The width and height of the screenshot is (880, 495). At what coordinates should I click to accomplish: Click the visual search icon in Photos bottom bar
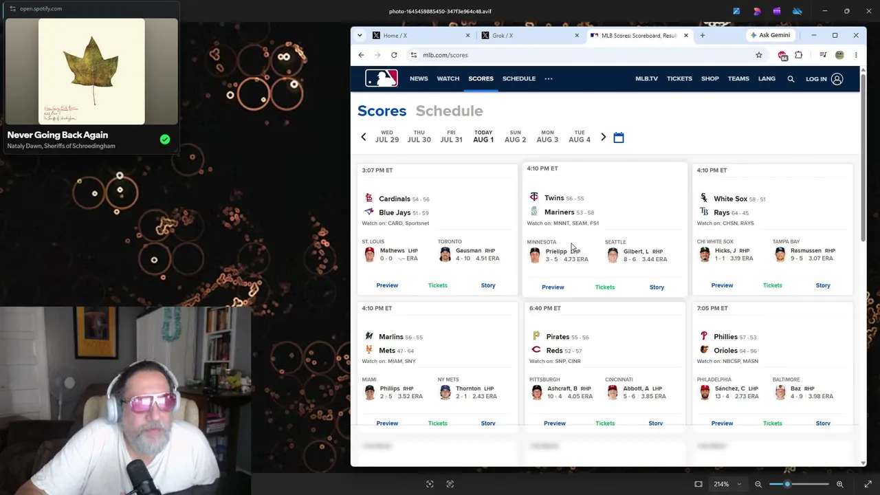(x=430, y=484)
